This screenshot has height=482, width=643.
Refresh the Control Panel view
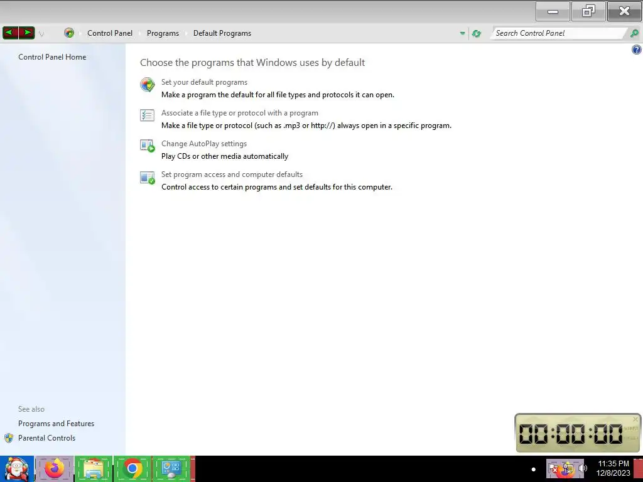click(477, 34)
